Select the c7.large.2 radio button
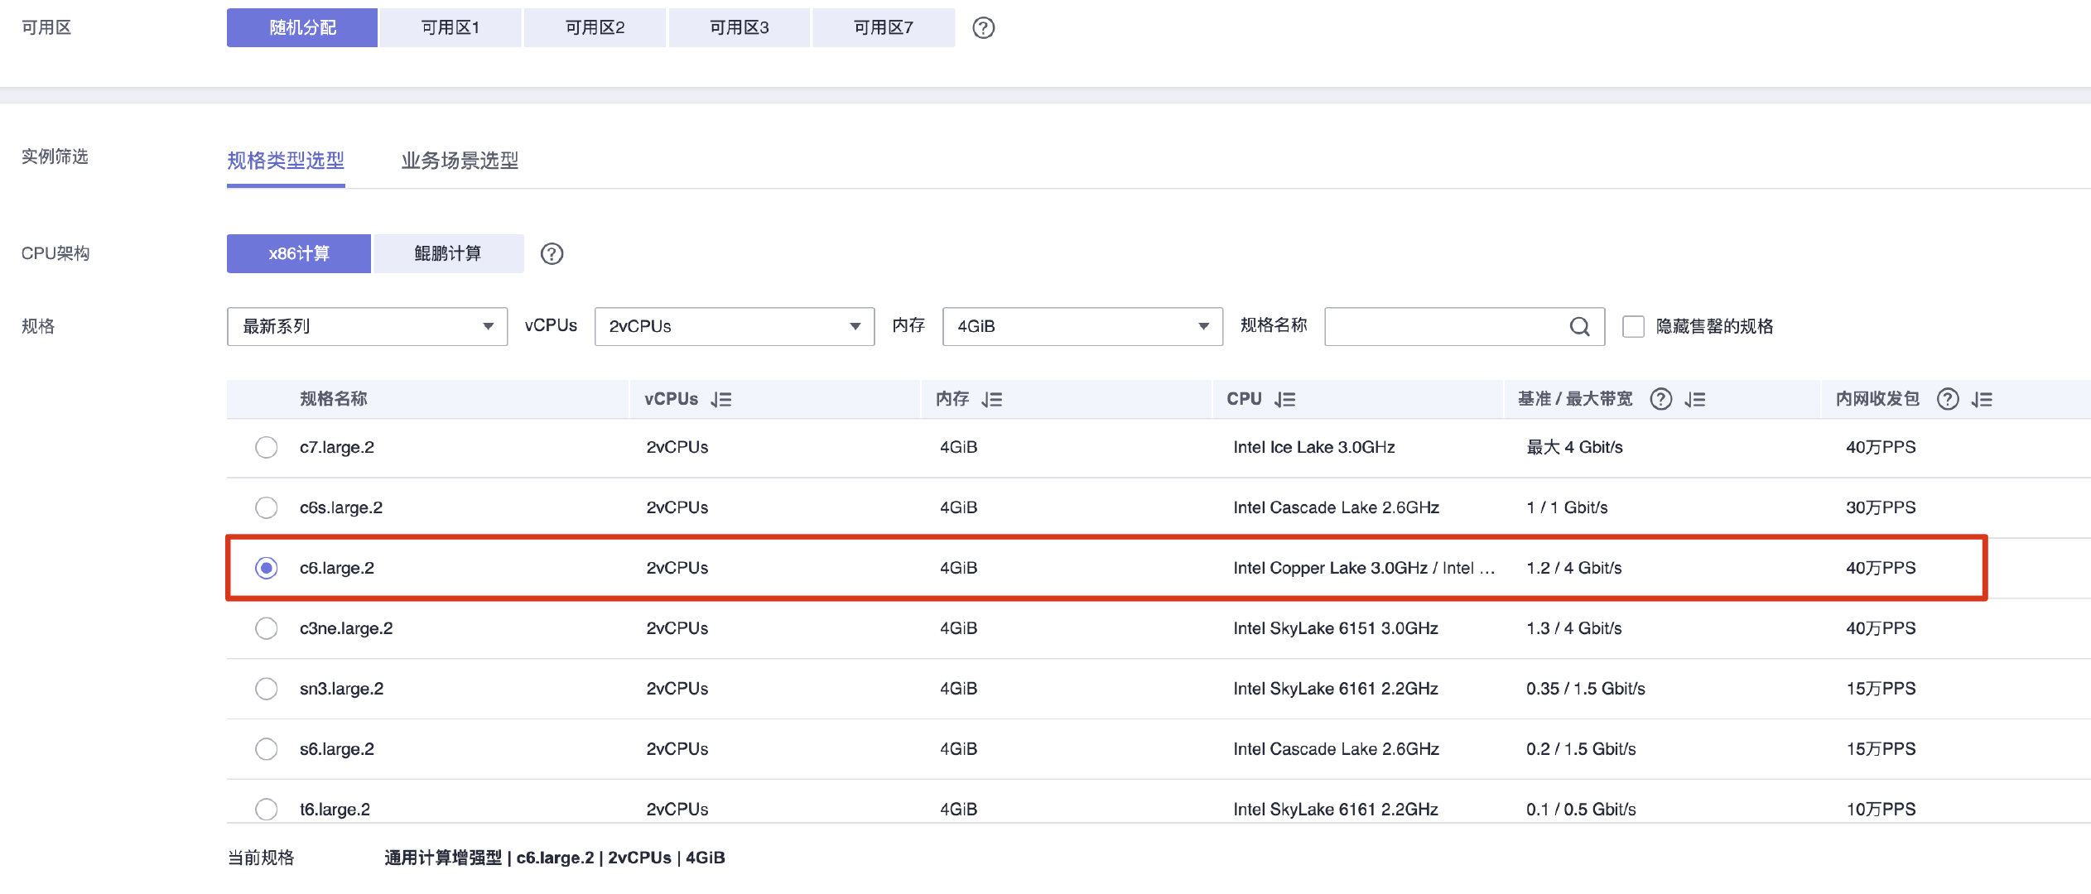 tap(266, 448)
